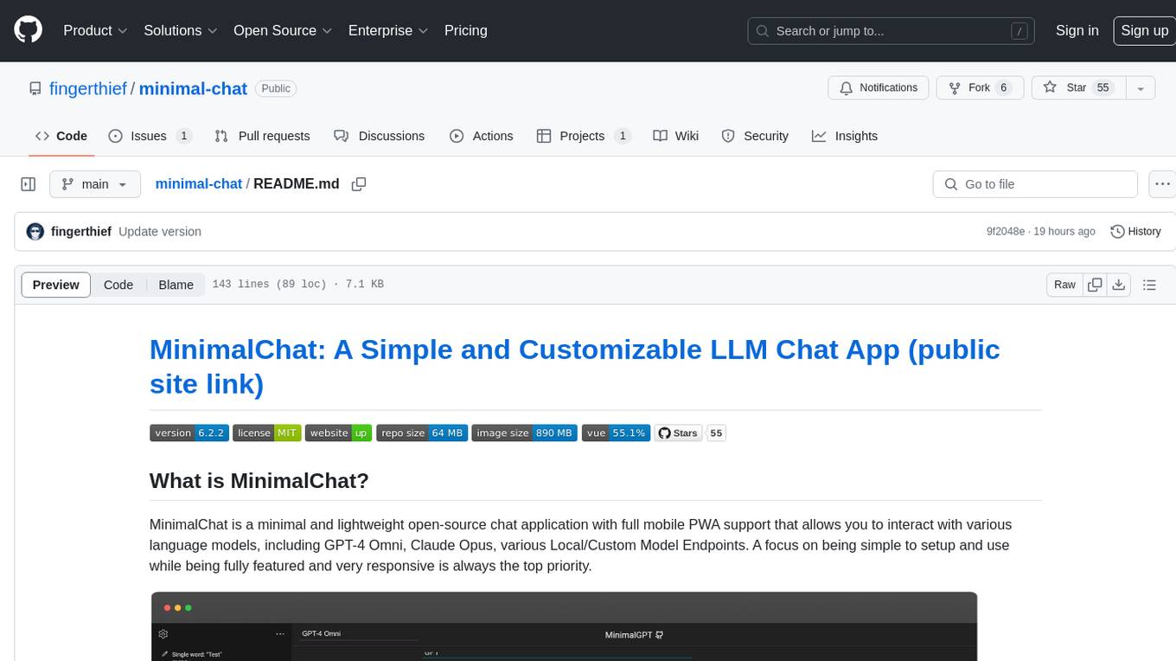This screenshot has height=661, width=1176.
Task: Click the Go to file search box
Action: click(1035, 184)
